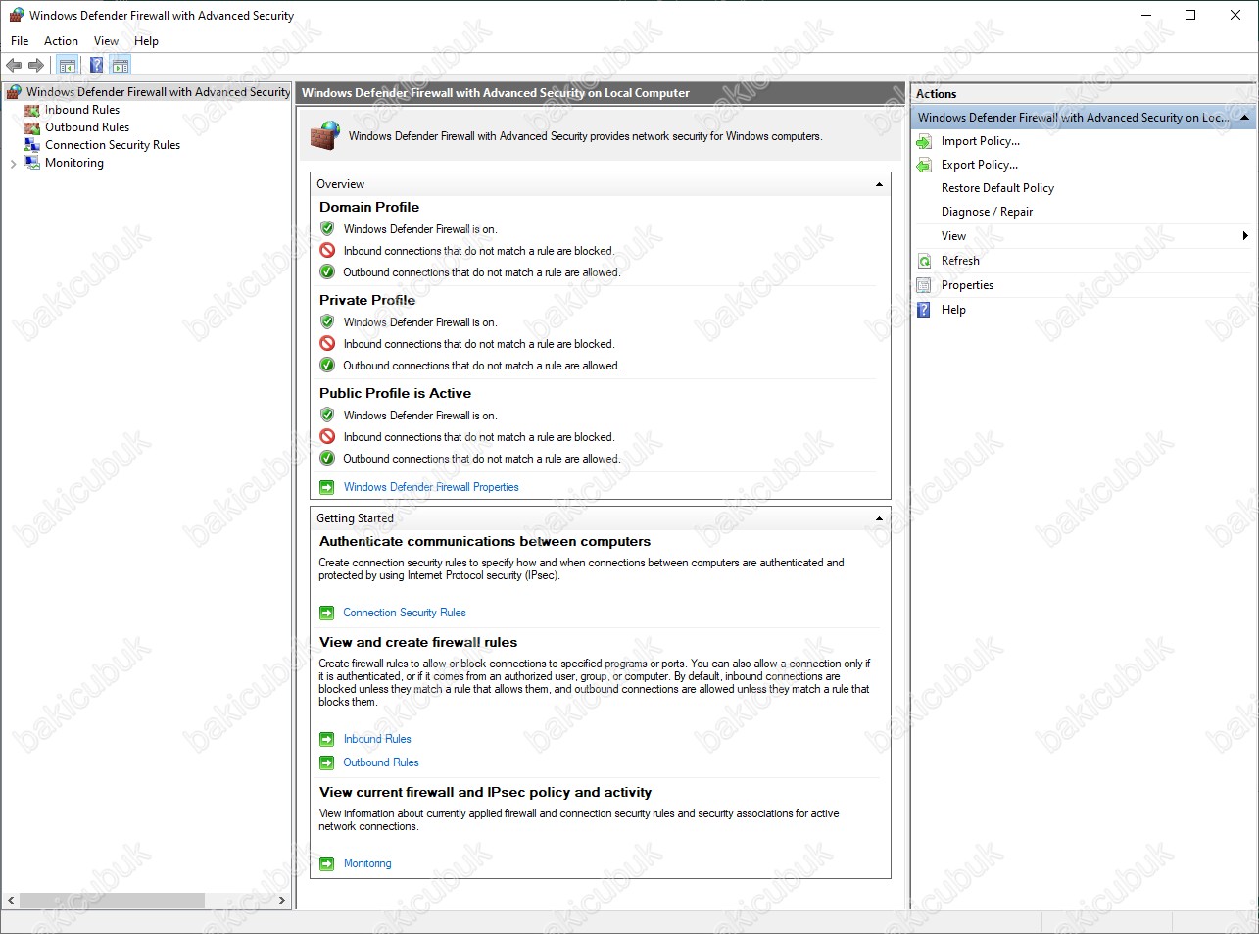The image size is (1259, 934).
Task: Open Windows Defender Firewall Properties link
Action: pyautogui.click(x=431, y=487)
